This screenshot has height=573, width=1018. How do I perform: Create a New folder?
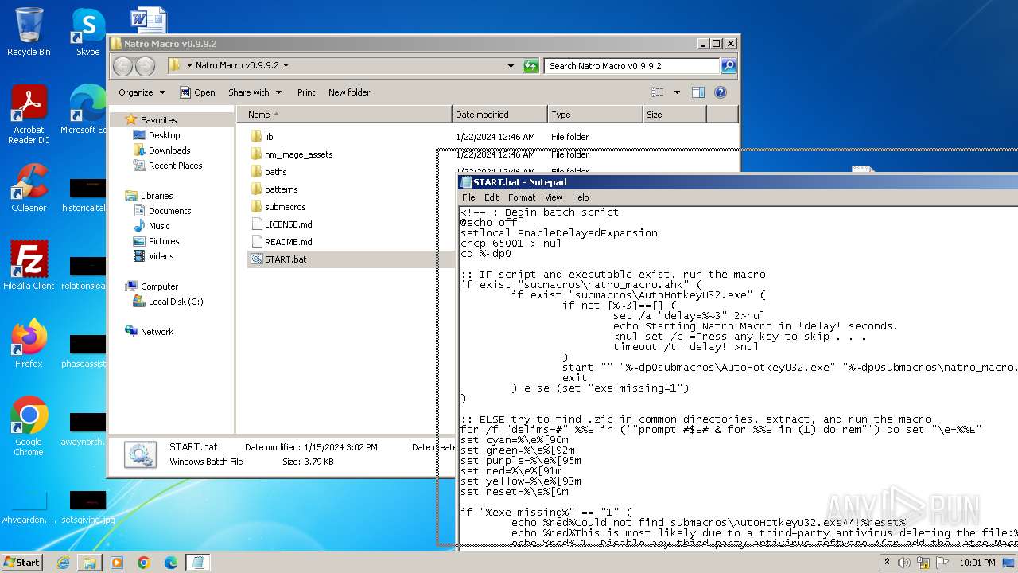click(349, 92)
